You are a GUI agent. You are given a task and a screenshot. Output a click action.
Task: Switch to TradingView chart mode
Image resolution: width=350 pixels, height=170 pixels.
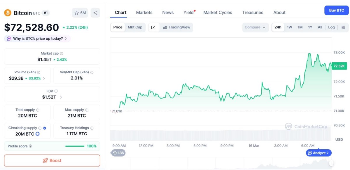(x=176, y=27)
